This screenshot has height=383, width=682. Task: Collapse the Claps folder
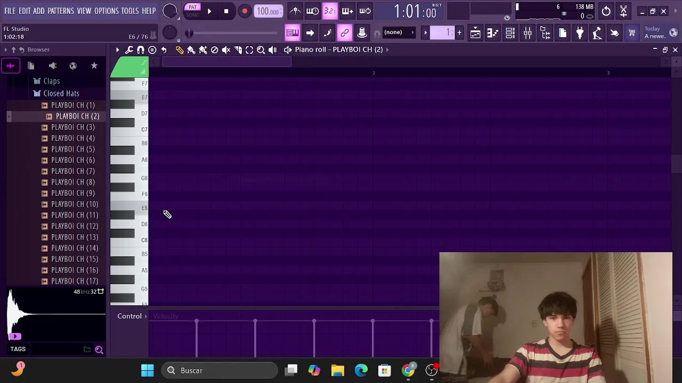click(51, 81)
